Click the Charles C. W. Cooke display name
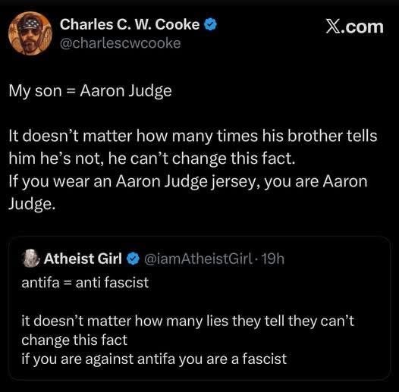 130,25
